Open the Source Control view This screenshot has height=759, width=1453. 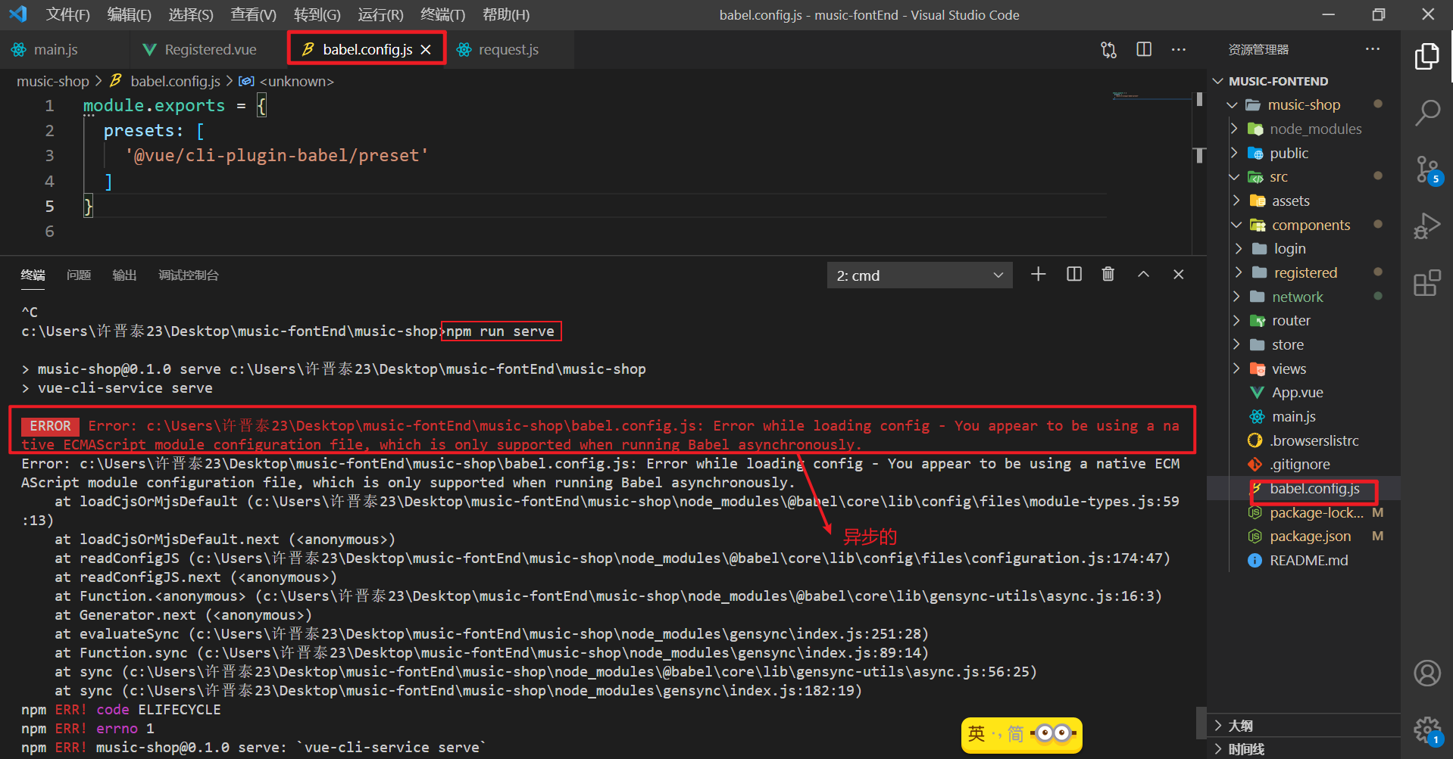tap(1427, 170)
